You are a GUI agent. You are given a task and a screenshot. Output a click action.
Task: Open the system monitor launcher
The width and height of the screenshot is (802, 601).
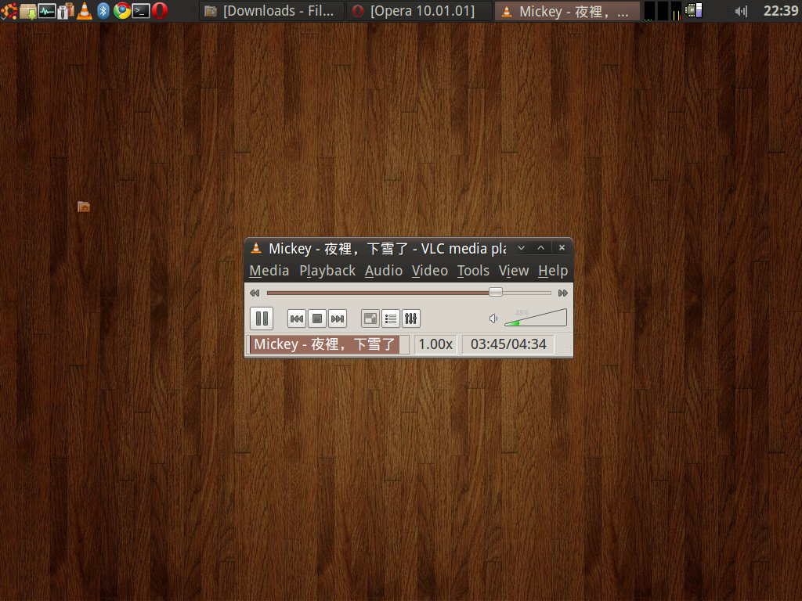(x=47, y=11)
